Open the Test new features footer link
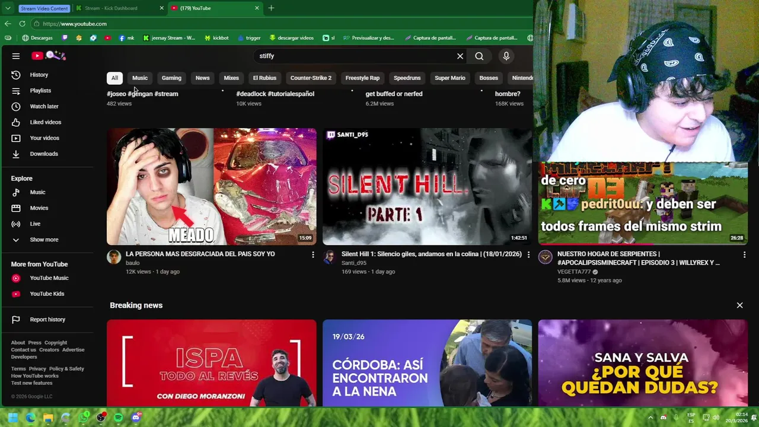Viewport: 759px width, 427px height. click(x=32, y=383)
